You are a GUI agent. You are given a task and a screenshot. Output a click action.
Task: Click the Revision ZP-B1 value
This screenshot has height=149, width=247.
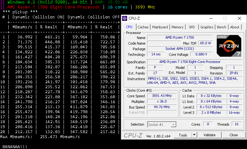tap(234, 73)
